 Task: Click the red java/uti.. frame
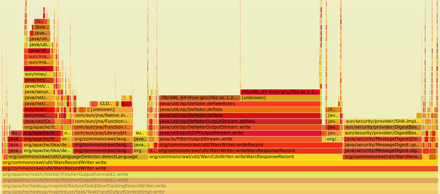click(39, 51)
